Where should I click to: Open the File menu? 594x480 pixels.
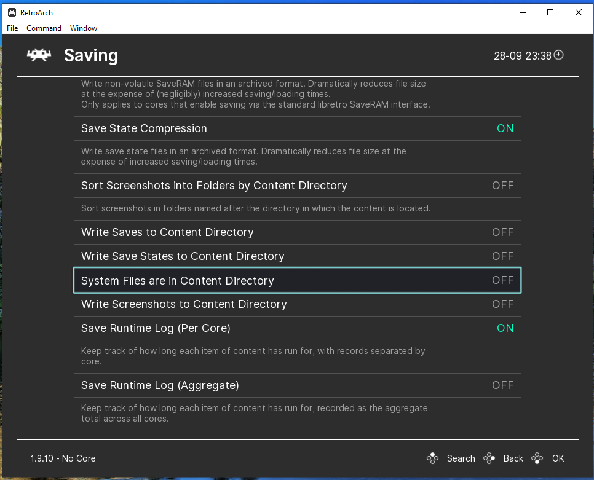pyautogui.click(x=12, y=28)
